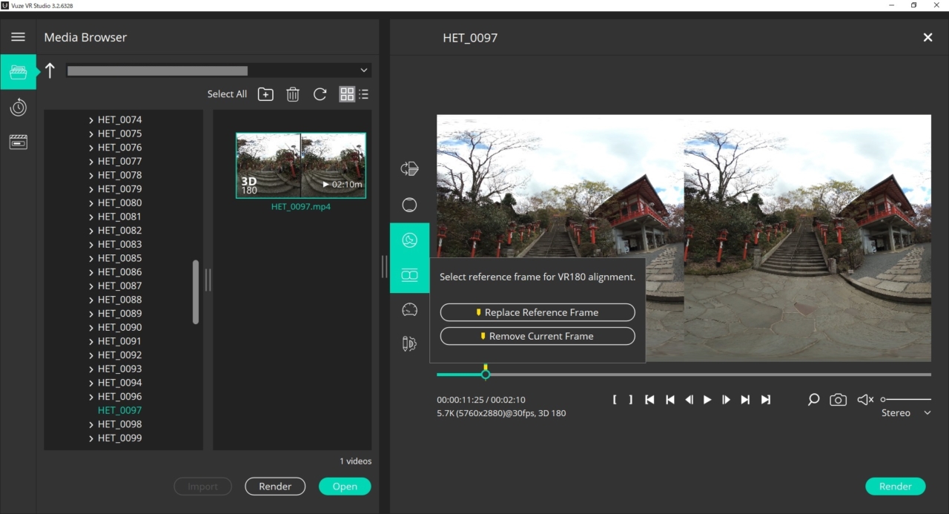Expand the HET_0074 folder

point(91,120)
